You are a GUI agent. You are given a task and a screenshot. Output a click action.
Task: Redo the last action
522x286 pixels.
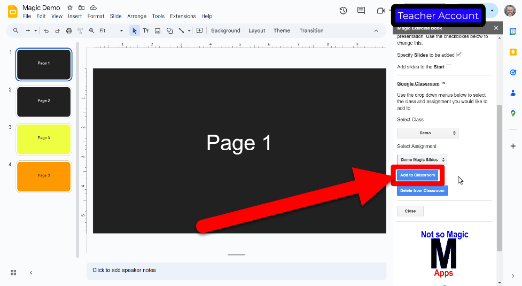click(x=57, y=30)
